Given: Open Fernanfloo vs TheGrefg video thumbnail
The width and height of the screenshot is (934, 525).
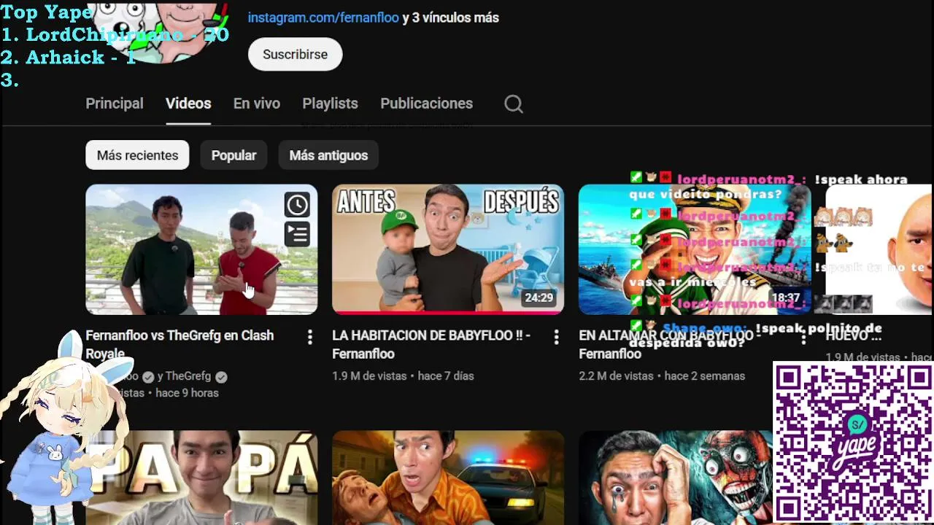Looking at the screenshot, I should click(201, 249).
